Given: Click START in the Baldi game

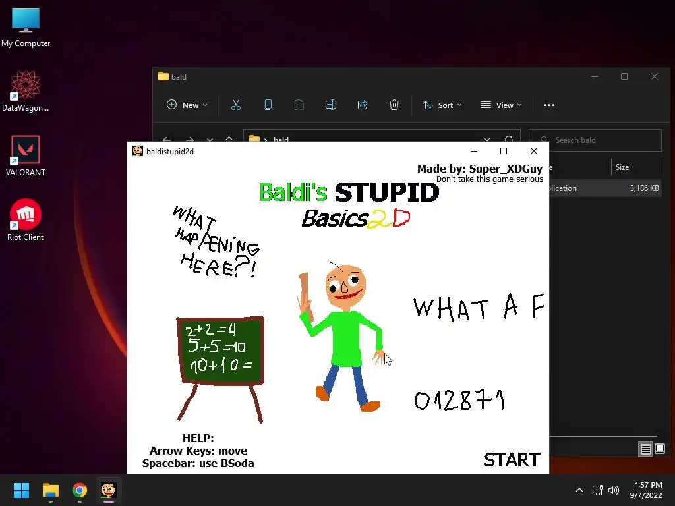Looking at the screenshot, I should [x=512, y=459].
